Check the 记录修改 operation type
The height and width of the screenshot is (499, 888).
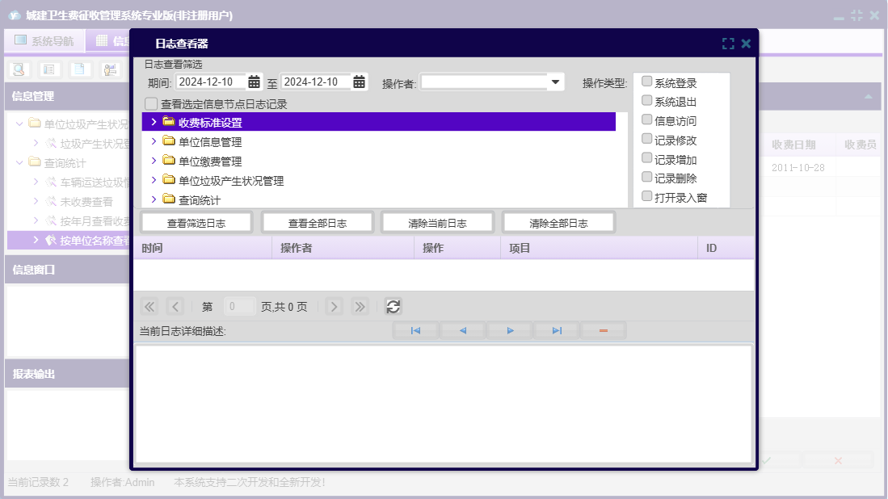click(646, 139)
